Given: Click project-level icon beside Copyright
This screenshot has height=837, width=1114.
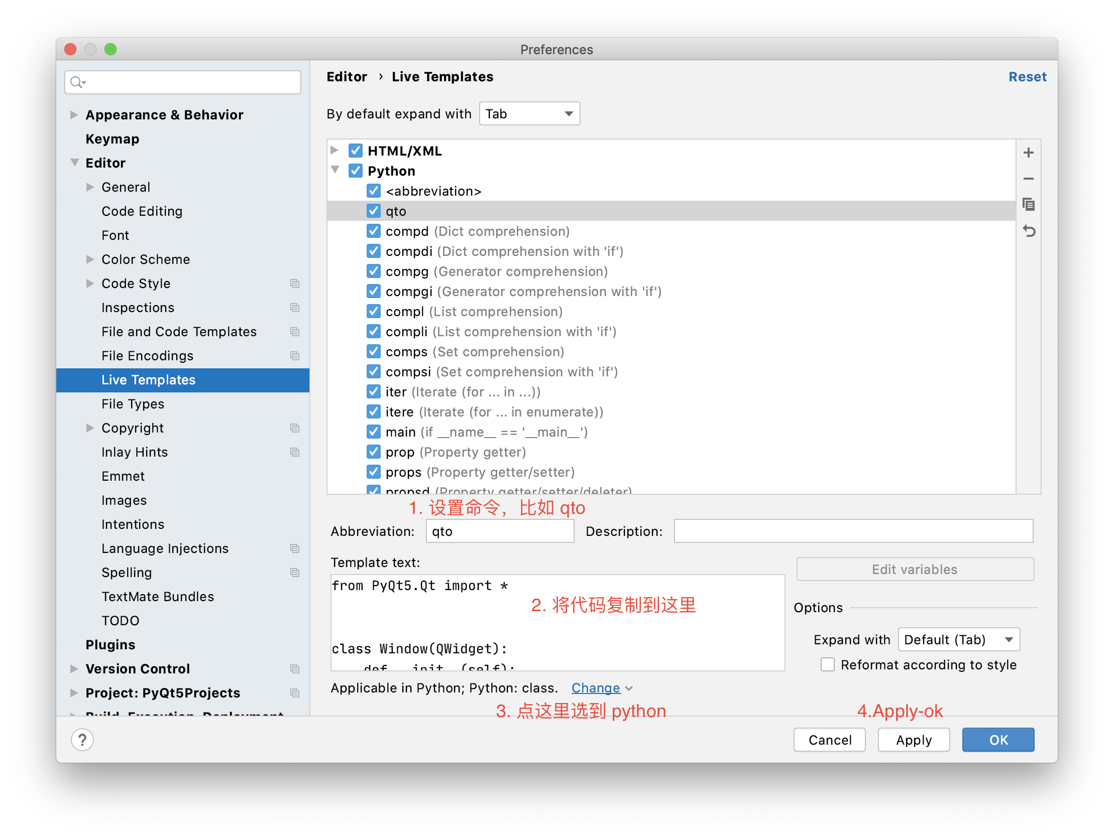Looking at the screenshot, I should pos(295,428).
